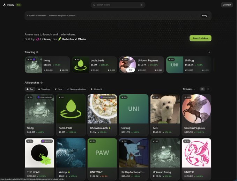Open the Unifrog trending card
This screenshot has height=181, width=237.
coord(188,65)
